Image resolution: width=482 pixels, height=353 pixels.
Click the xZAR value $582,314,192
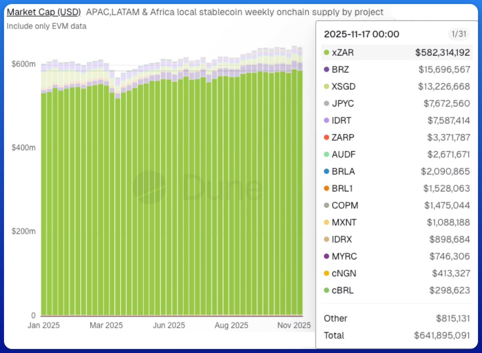pos(443,52)
